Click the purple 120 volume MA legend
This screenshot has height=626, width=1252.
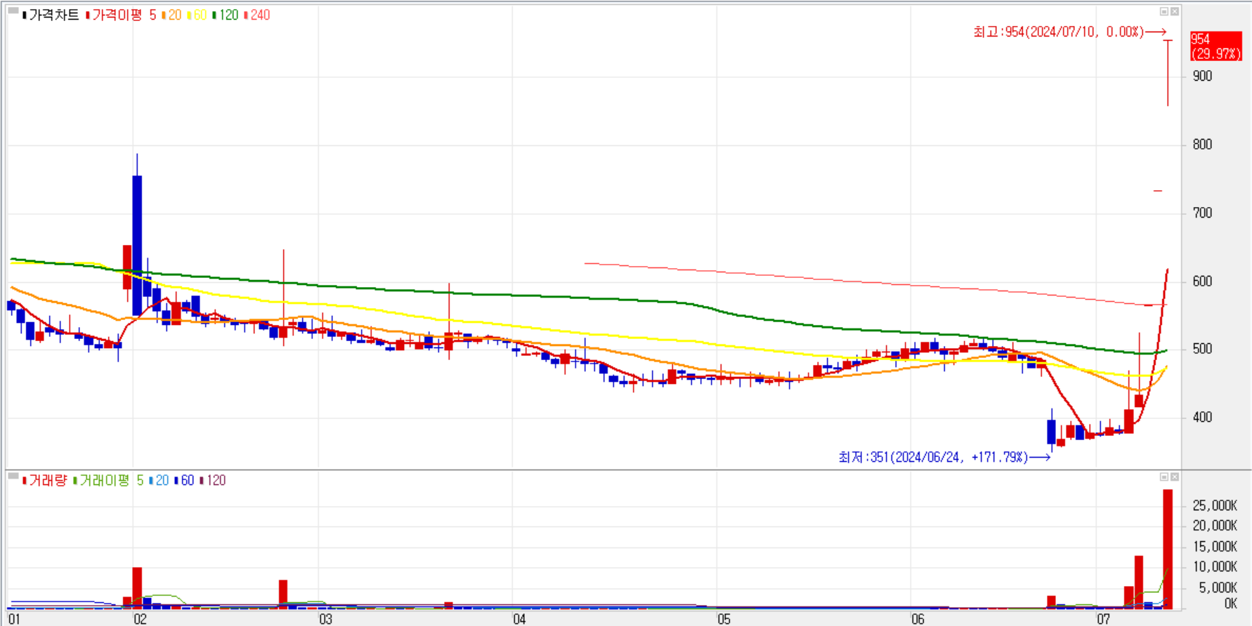point(213,480)
